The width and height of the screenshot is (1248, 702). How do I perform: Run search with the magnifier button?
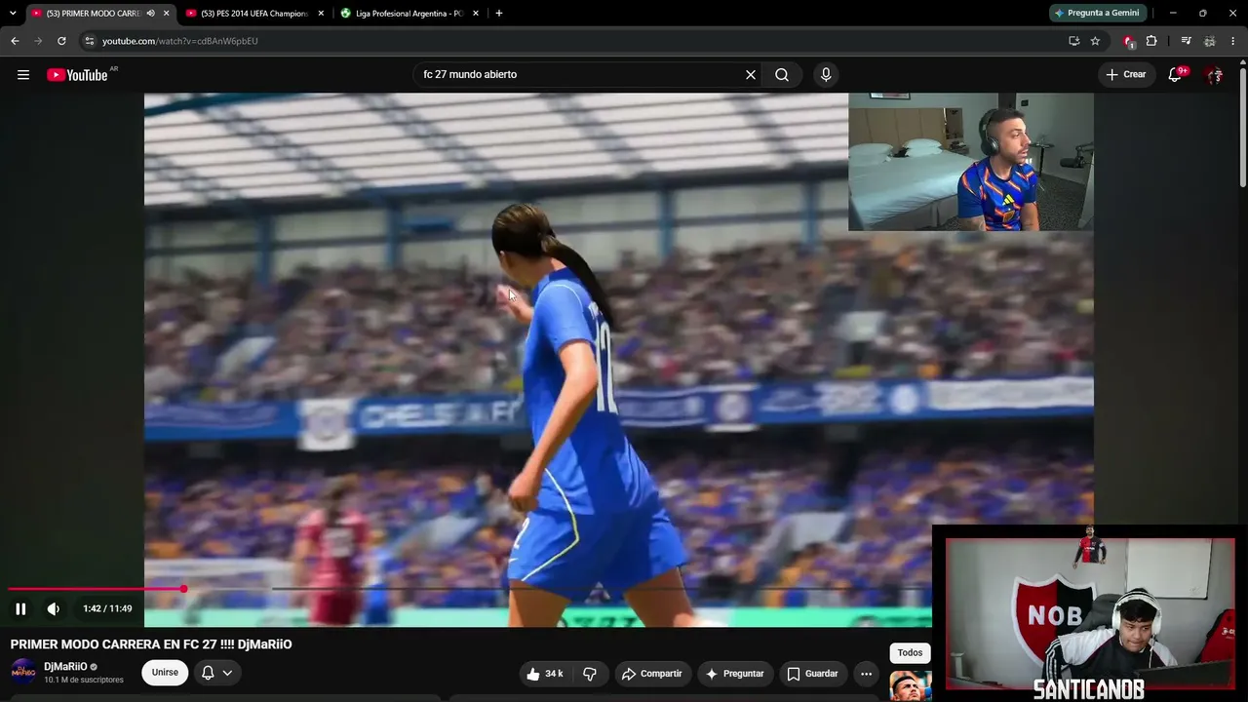(782, 75)
